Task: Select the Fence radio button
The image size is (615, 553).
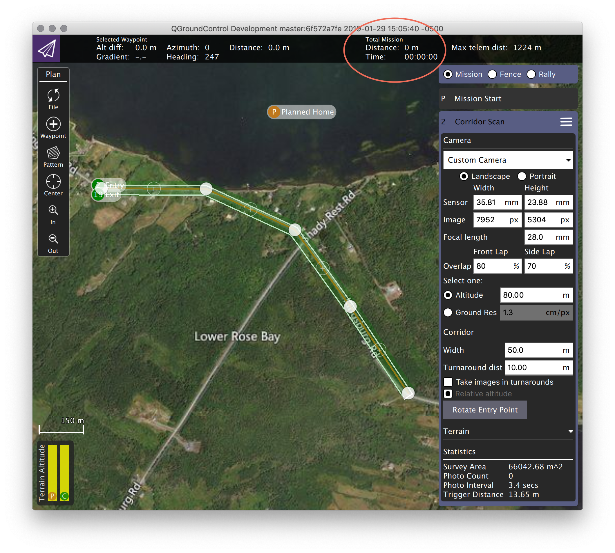Action: click(x=492, y=74)
